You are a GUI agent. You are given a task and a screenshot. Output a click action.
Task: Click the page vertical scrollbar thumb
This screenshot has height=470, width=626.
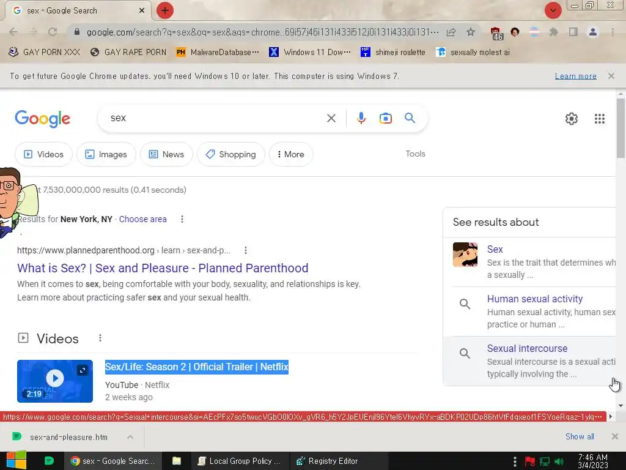[x=620, y=128]
